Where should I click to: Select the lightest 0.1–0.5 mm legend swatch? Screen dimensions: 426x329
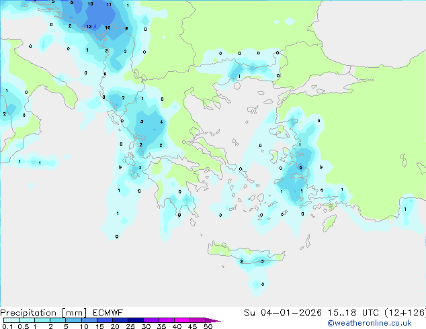point(11,320)
